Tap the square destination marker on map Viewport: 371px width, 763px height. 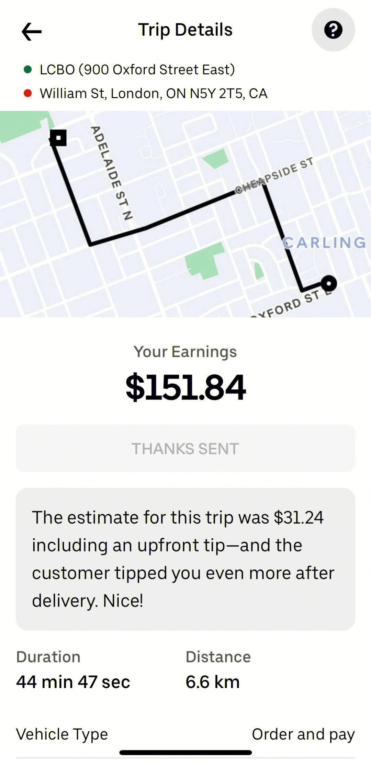pos(58,138)
